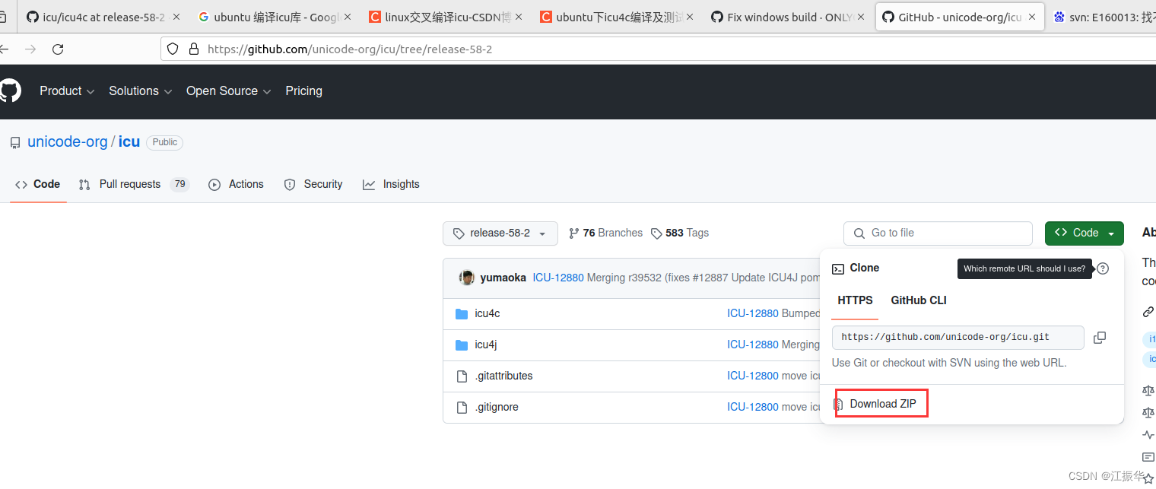The width and height of the screenshot is (1156, 489).
Task: Click the shield icon in address bar
Action: [173, 49]
